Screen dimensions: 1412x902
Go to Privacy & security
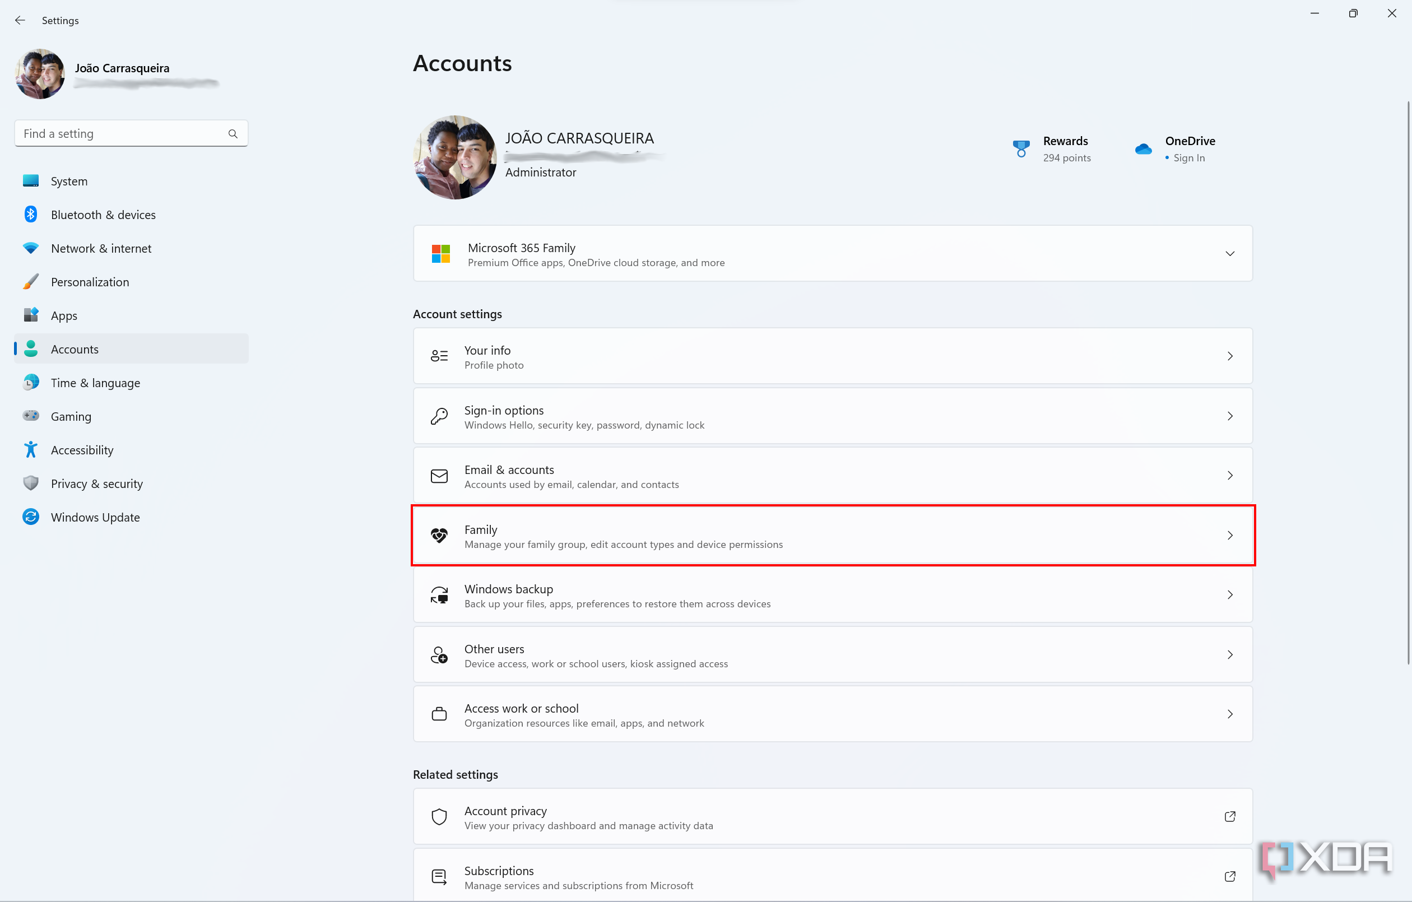[131, 483]
